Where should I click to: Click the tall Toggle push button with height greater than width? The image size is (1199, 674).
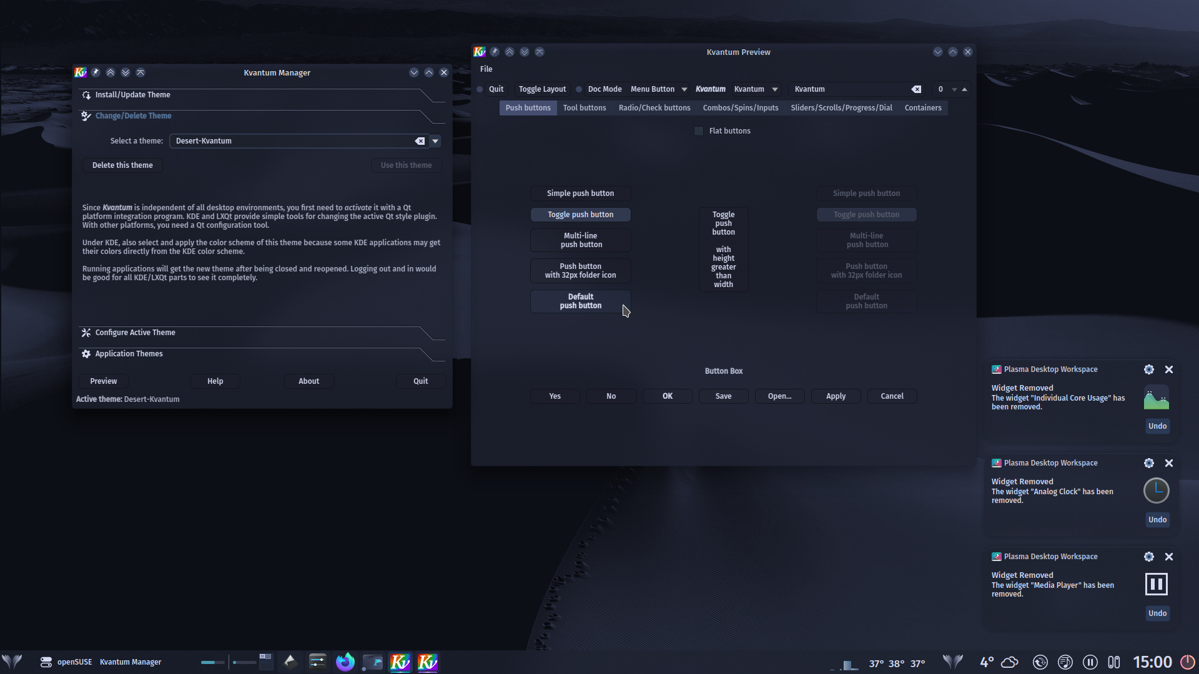723,250
